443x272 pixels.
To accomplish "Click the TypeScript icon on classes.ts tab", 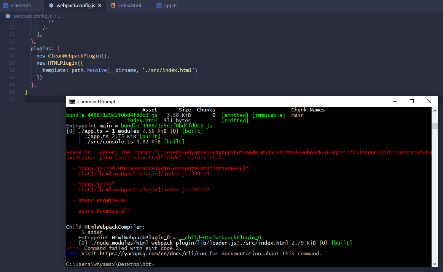I will click(x=6, y=6).
